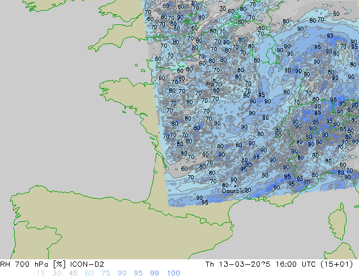Image resolution: width=359 pixels, height=278 pixels.
Task: Click the '(15+01)' forecast run label
Action: pyautogui.click(x=336, y=264)
